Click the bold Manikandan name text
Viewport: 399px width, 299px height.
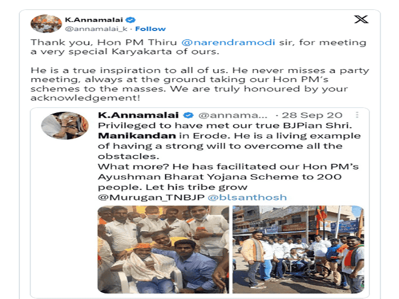click(x=137, y=136)
